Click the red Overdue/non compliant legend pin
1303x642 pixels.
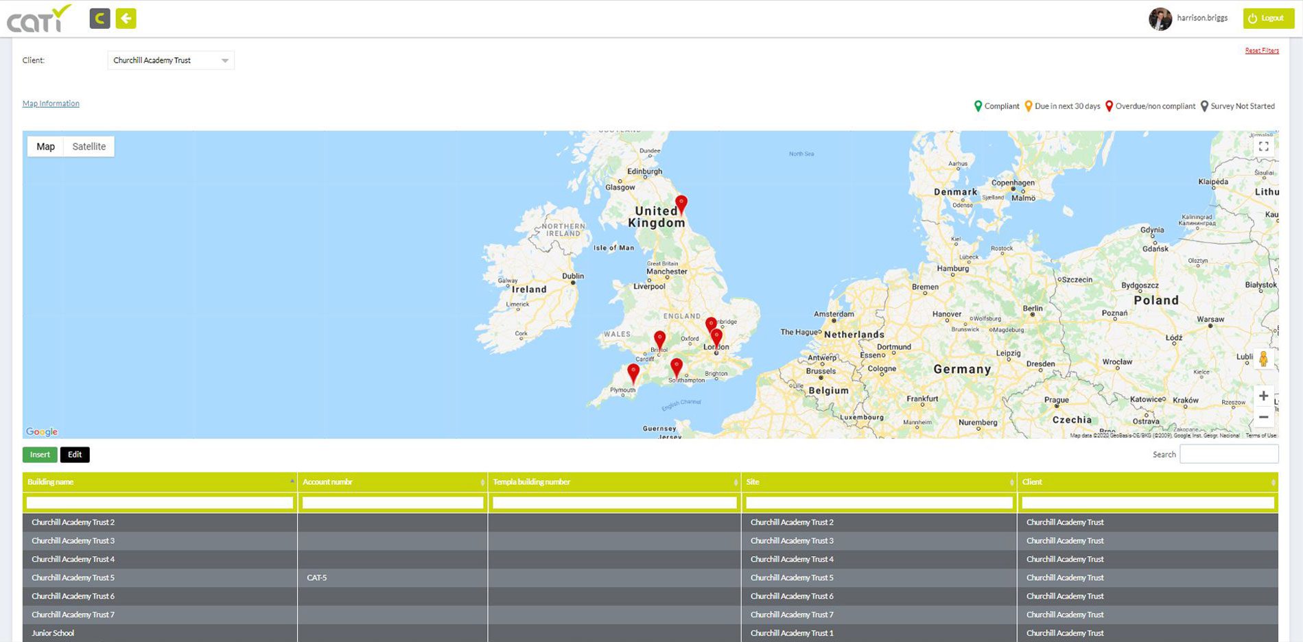coord(1109,106)
